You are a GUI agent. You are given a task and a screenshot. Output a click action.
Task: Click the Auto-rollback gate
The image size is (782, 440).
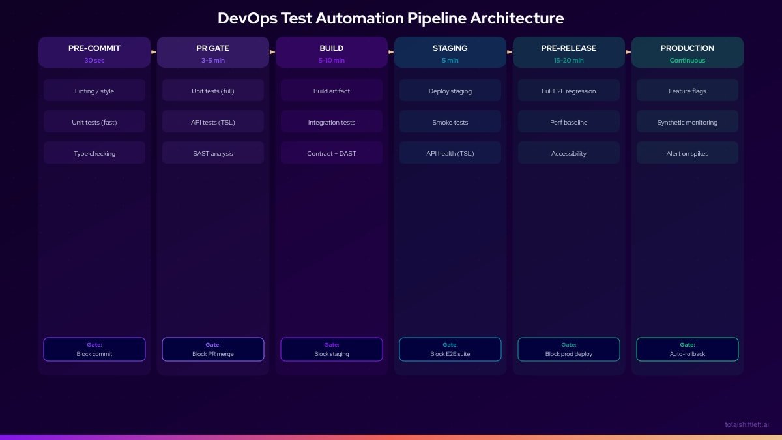click(688, 349)
